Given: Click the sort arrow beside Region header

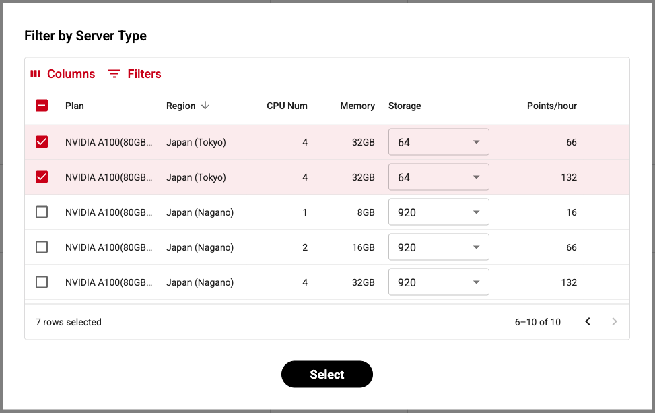Looking at the screenshot, I should [x=205, y=106].
